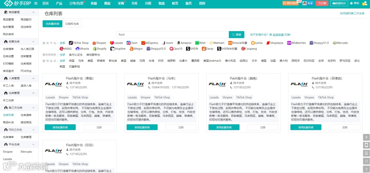The width and height of the screenshot is (370, 173).
Task: Use the Flash海外仓(泰国) service provider
Action: tap(60, 127)
